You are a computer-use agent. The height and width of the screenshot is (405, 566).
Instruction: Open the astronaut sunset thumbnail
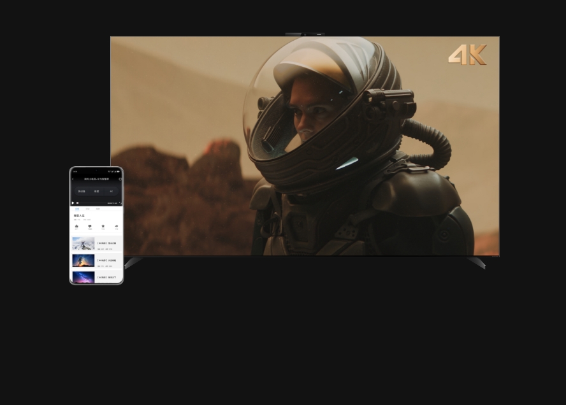coord(83,260)
